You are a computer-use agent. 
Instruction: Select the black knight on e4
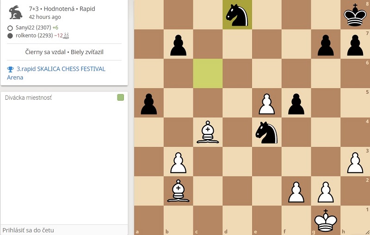tap(267, 133)
